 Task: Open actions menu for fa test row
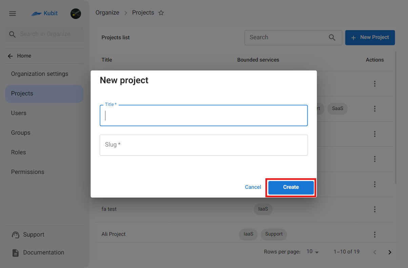pyautogui.click(x=375, y=209)
